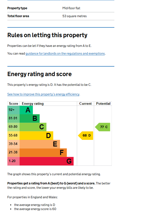
Task: Open guidance for landlords on regulations link
Action: coord(65,54)
